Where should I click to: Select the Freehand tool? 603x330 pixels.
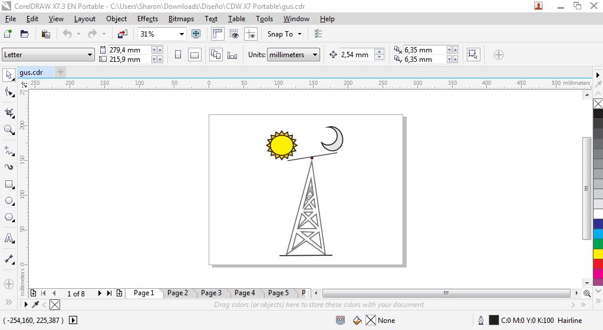(9, 150)
